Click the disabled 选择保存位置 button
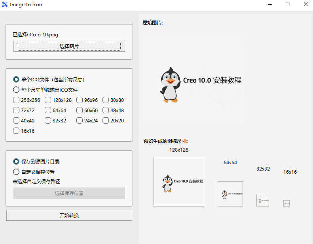Image resolution: width=313 pixels, height=244 pixels. pyautogui.click(x=69, y=193)
